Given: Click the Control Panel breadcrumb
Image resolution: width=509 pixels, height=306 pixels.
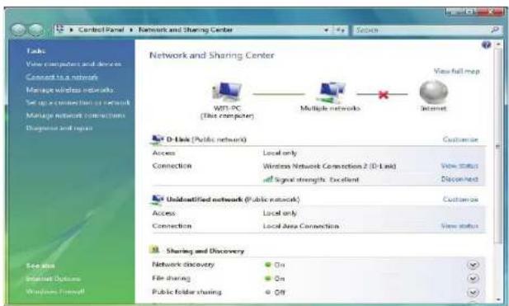Looking at the screenshot, I should coord(101,30).
